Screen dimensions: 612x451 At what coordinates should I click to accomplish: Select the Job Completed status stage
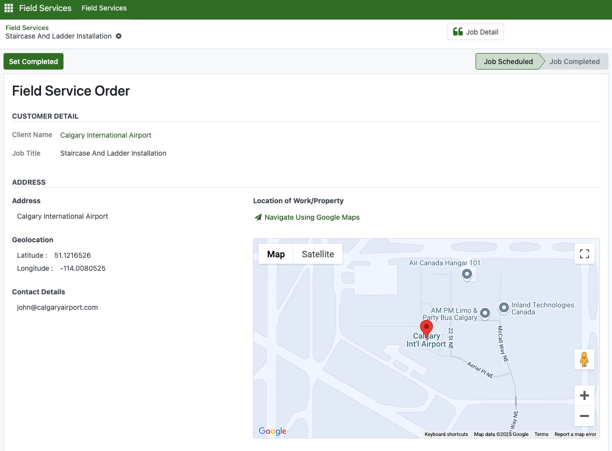pos(574,62)
